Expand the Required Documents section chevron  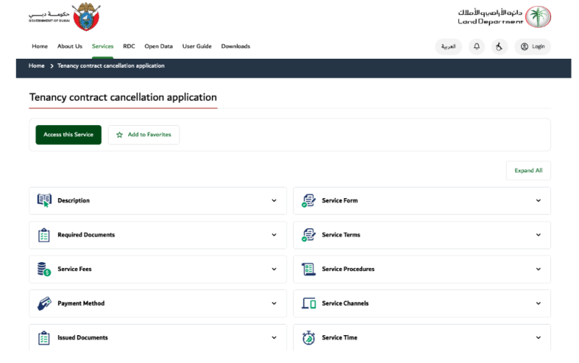[274, 235]
